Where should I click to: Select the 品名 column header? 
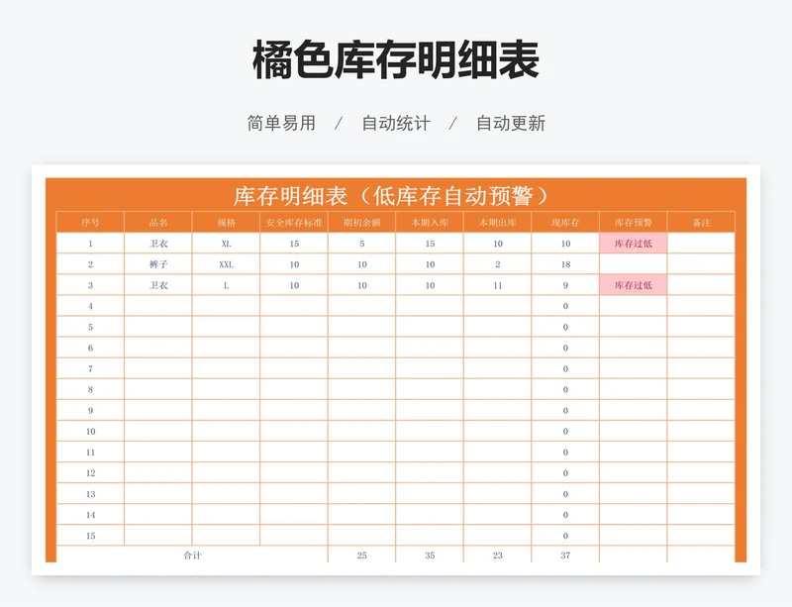tap(158, 223)
